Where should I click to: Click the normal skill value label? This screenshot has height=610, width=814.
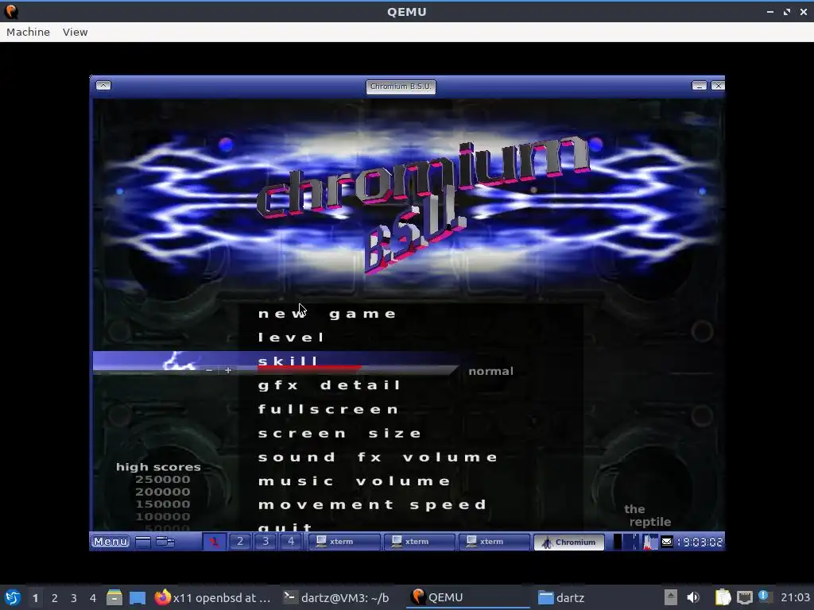coord(490,372)
